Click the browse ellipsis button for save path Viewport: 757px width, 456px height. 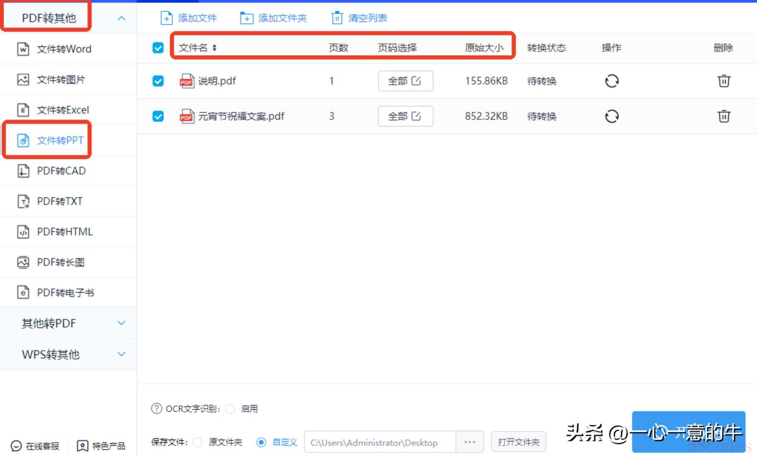469,442
